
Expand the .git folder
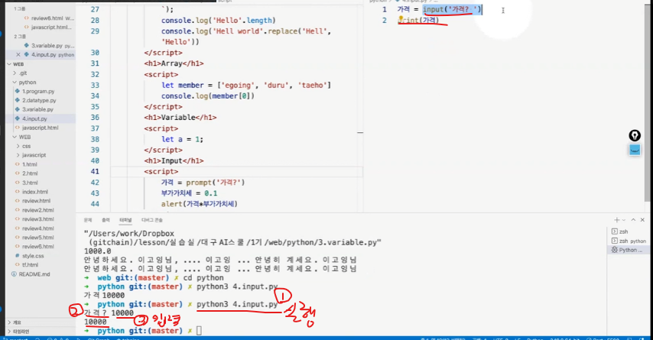point(23,73)
